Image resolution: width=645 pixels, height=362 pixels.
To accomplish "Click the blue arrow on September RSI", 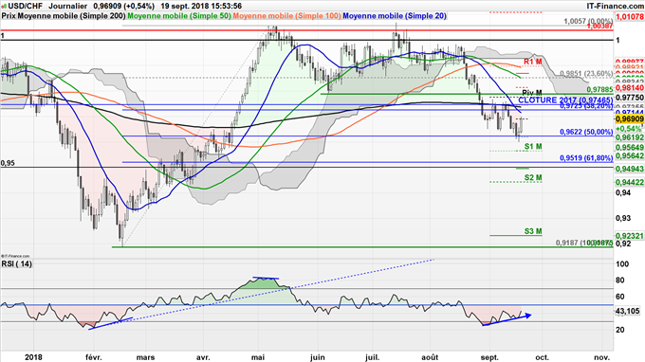I will pos(507,319).
